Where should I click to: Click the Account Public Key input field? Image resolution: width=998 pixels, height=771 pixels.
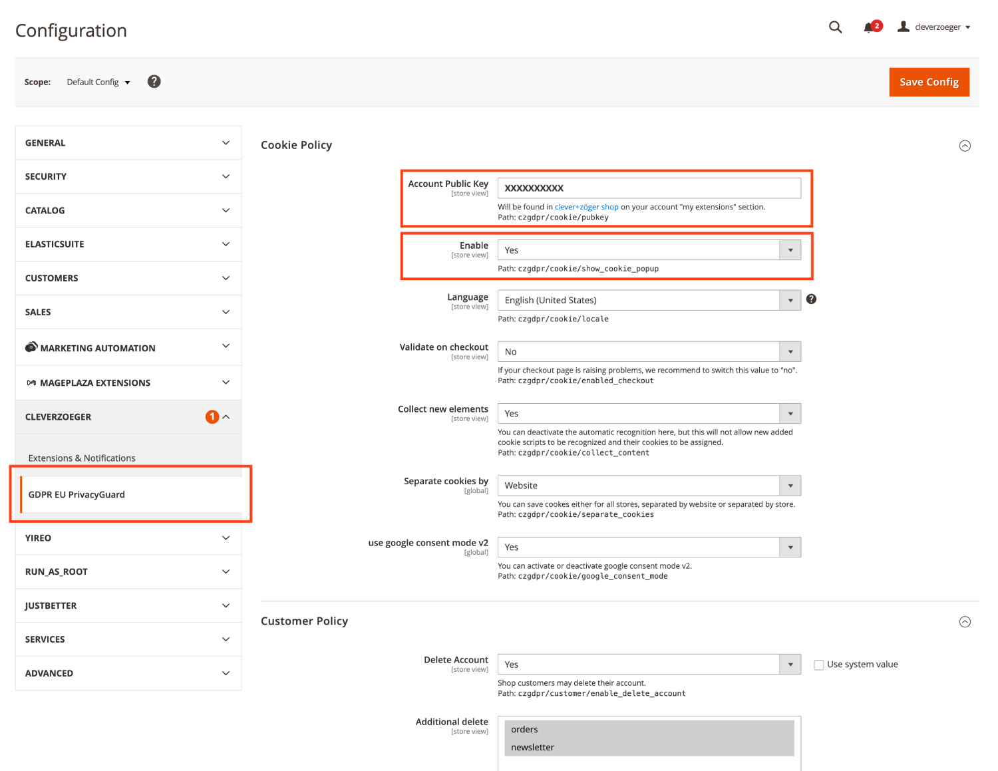pyautogui.click(x=649, y=188)
